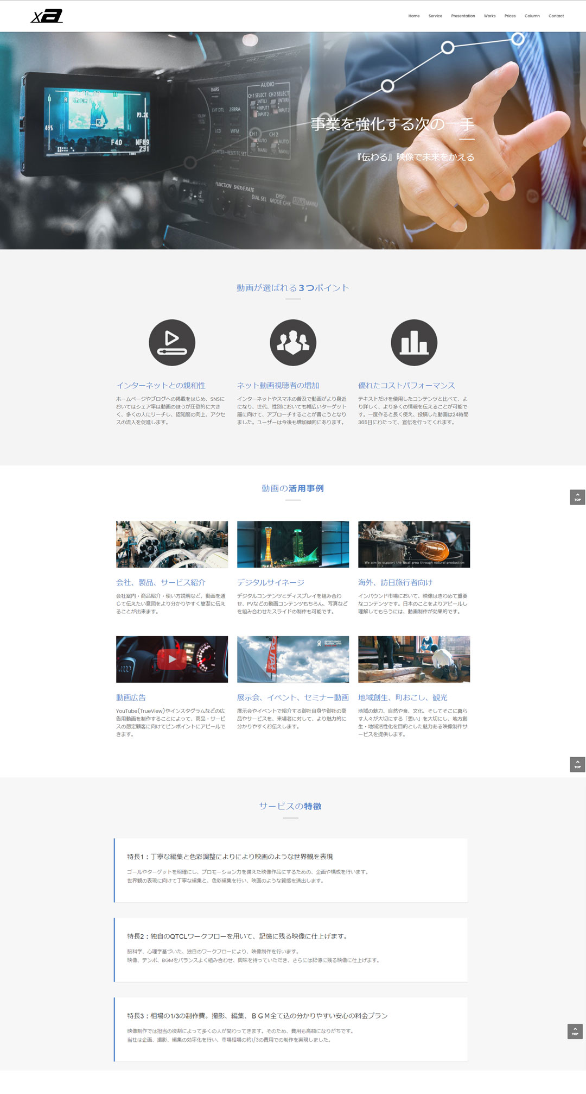Select Works in the top navigation
The width and height of the screenshot is (586, 1094).
489,16
